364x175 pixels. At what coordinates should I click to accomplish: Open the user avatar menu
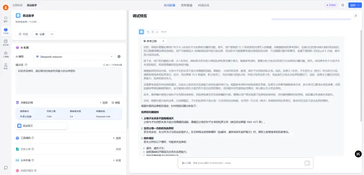click(6, 7)
